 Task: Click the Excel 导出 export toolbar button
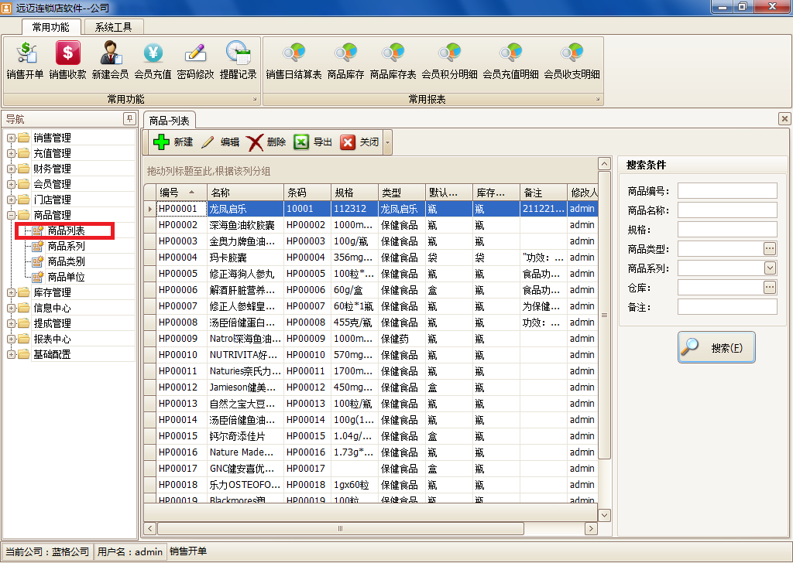pyautogui.click(x=313, y=142)
